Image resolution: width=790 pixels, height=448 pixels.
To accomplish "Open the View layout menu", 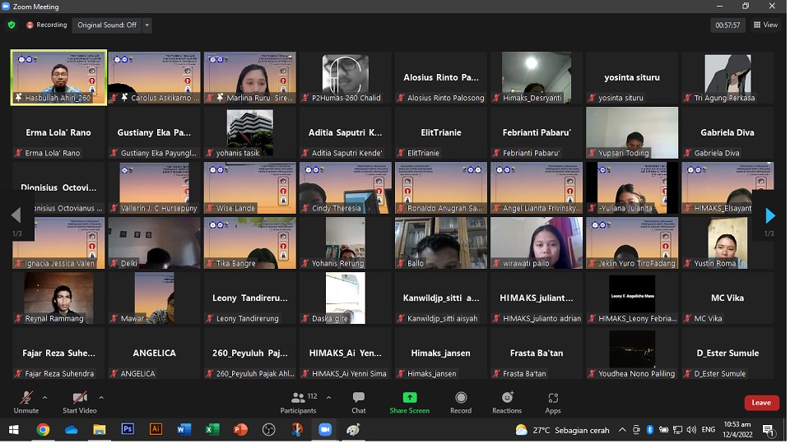I will click(x=765, y=25).
